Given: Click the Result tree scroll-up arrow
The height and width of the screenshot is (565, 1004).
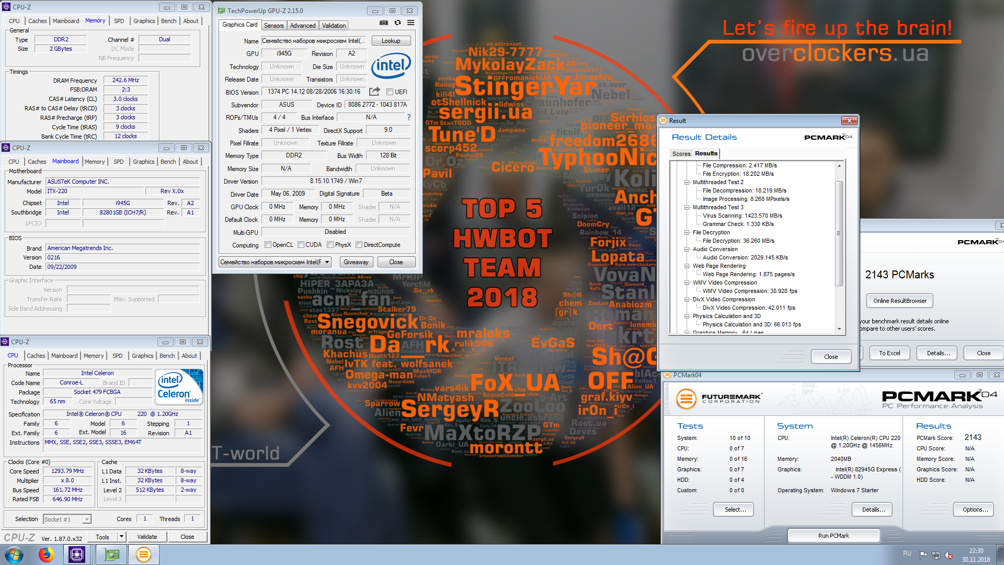Looking at the screenshot, I should [839, 166].
